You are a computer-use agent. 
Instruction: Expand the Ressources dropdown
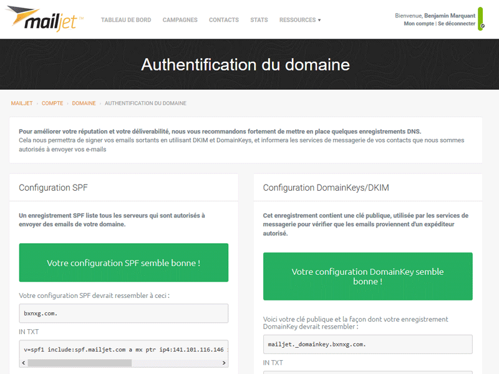tap(300, 20)
